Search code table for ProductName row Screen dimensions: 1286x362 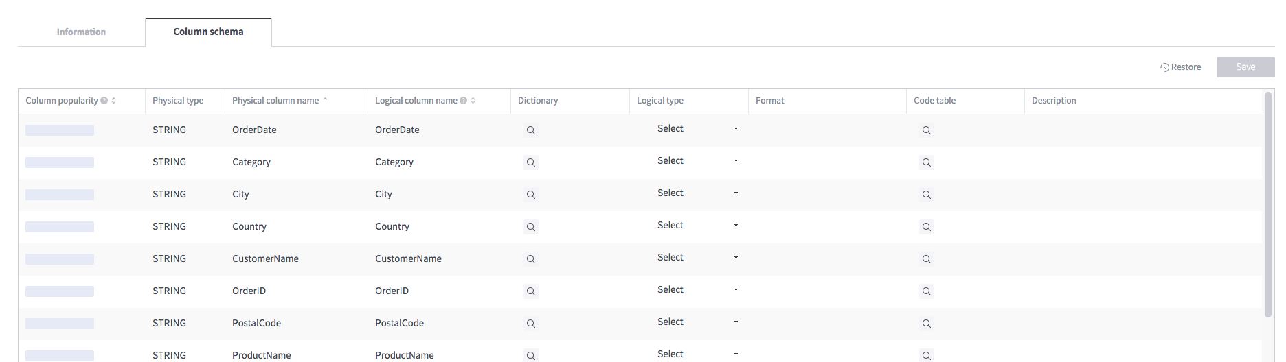tap(926, 355)
